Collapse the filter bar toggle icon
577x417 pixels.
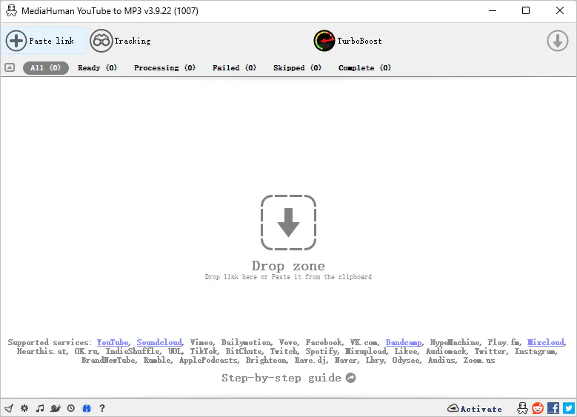(10, 67)
